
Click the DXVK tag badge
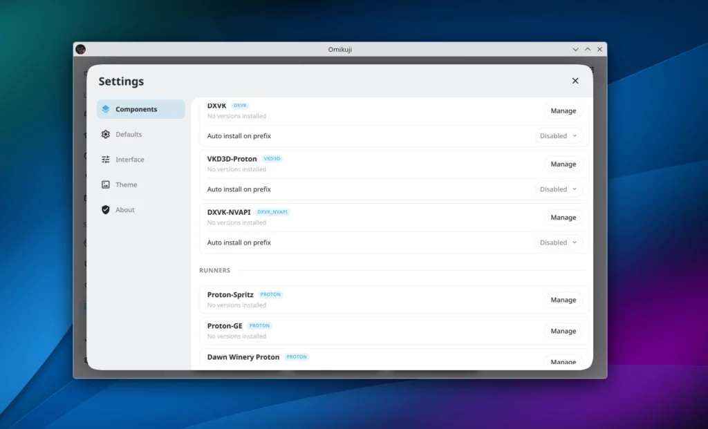point(240,106)
